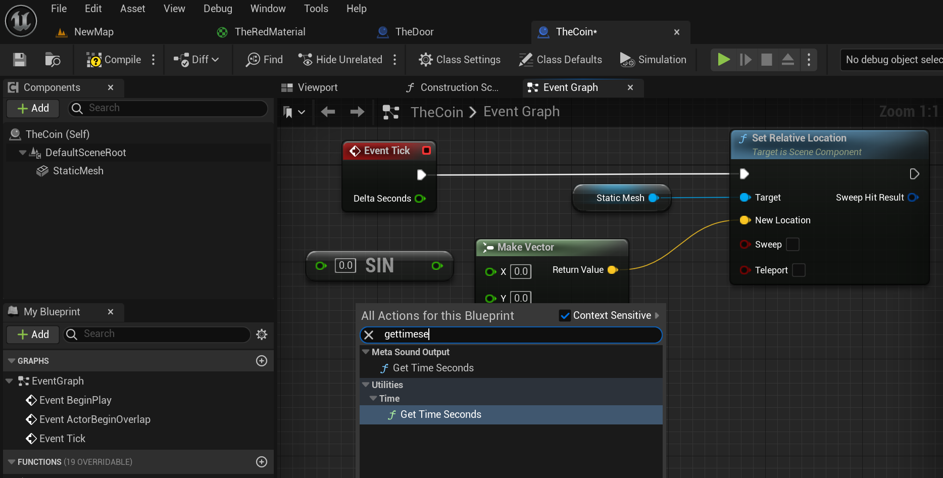Enable the Sweep checkbox
The width and height of the screenshot is (943, 478).
pos(793,245)
